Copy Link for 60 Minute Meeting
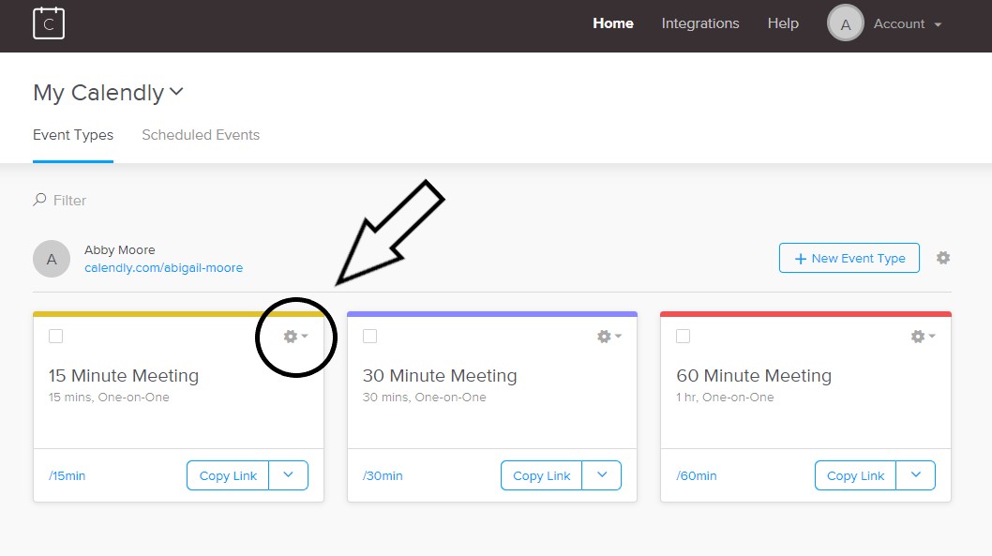 coord(855,475)
